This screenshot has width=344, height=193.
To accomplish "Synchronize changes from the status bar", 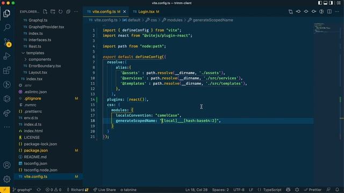I will (39, 190).
